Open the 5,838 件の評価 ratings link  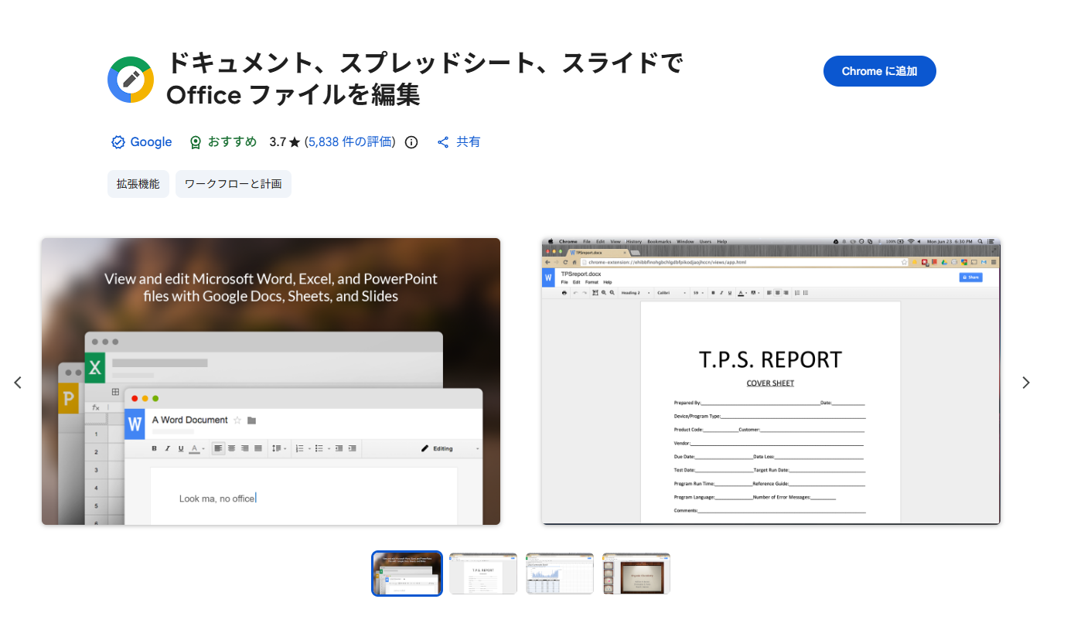[350, 142]
